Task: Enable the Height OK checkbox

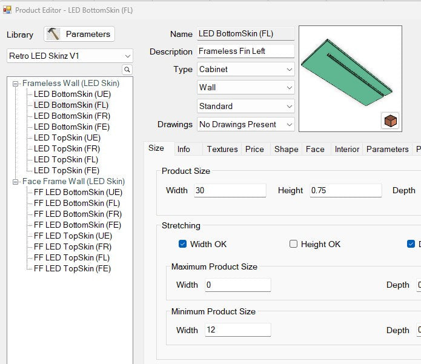Action: click(294, 244)
